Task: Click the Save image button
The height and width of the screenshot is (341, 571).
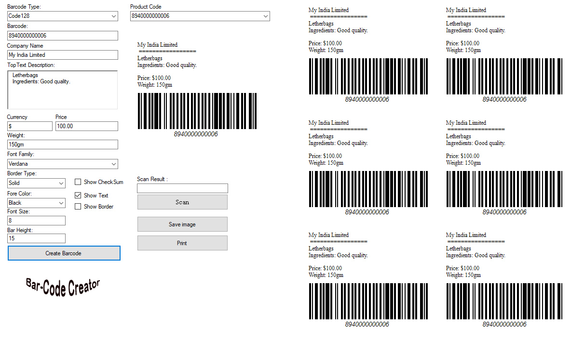Action: (182, 224)
